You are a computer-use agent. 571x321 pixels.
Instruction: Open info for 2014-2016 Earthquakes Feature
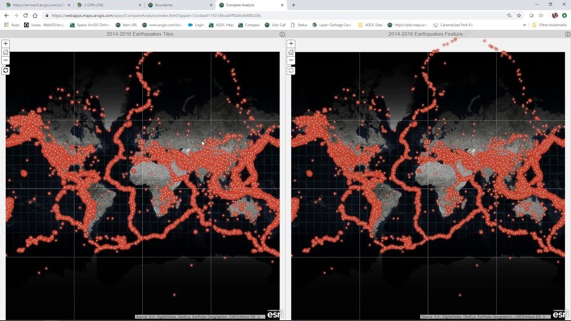coord(567,34)
